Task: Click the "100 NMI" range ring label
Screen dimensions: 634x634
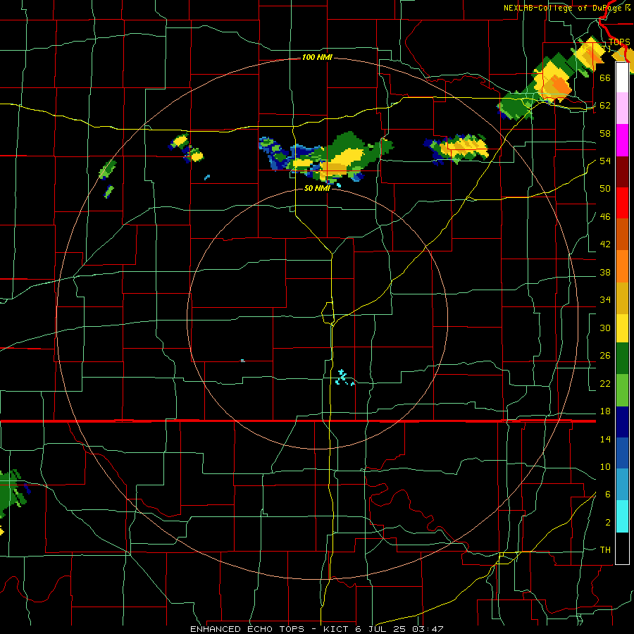Action: [x=317, y=58]
